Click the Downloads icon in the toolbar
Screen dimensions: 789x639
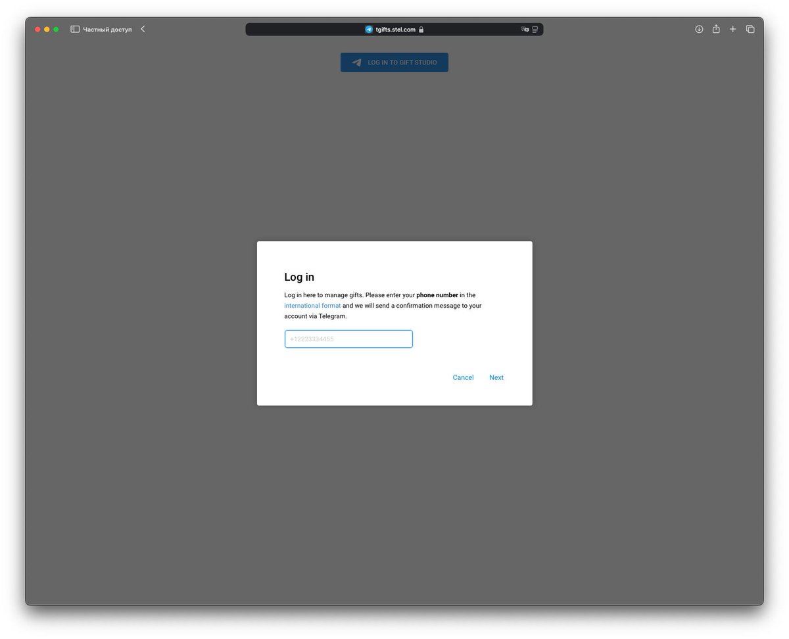pos(699,29)
